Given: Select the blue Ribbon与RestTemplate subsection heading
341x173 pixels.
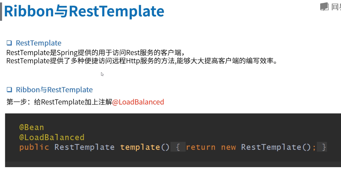Looking at the screenshot, I should tap(54, 89).
